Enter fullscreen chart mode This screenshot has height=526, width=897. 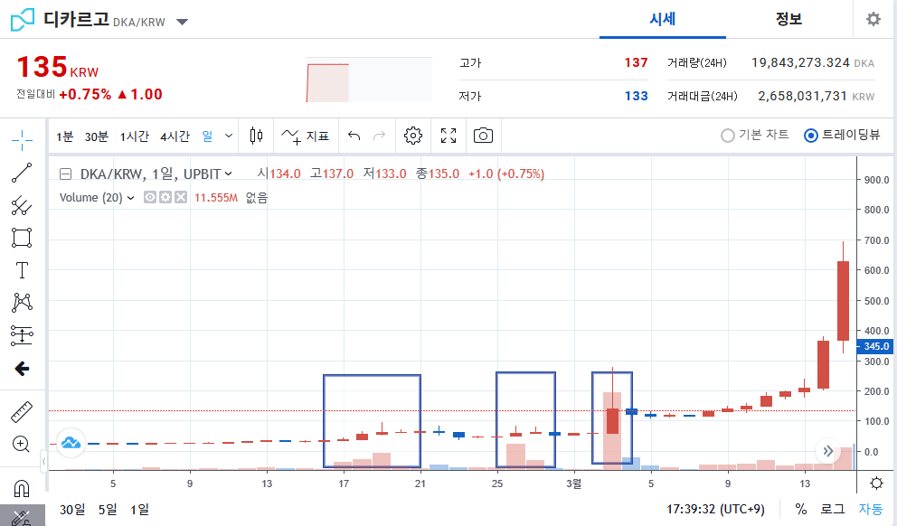pyautogui.click(x=448, y=136)
